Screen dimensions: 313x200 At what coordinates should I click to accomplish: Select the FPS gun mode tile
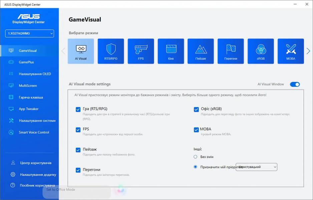pos(141,51)
